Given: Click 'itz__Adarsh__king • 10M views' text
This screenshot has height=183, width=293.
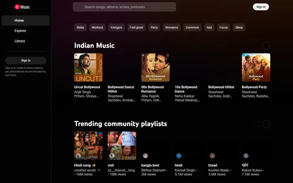Looking at the screenshot, I should click(121, 172).
